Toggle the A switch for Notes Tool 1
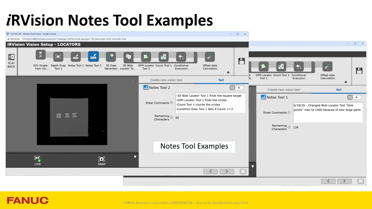This screenshot has width=372, height=209. [354, 97]
